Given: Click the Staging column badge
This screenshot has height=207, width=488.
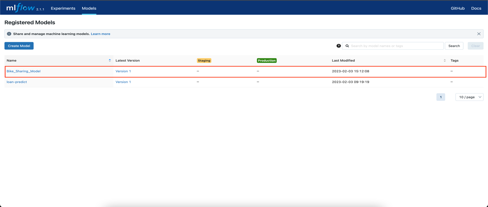Looking at the screenshot, I should [204, 61].
